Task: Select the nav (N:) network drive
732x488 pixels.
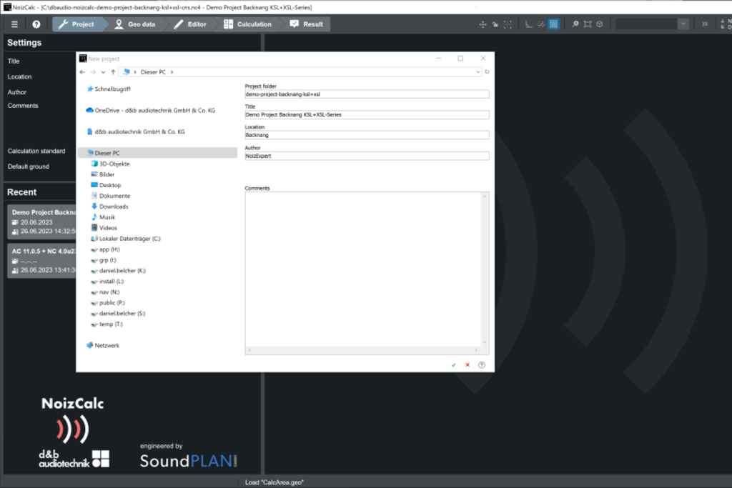Action: tap(105, 292)
